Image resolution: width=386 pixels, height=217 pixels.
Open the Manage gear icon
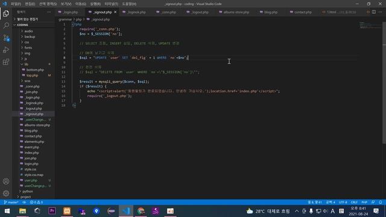coord(6,193)
